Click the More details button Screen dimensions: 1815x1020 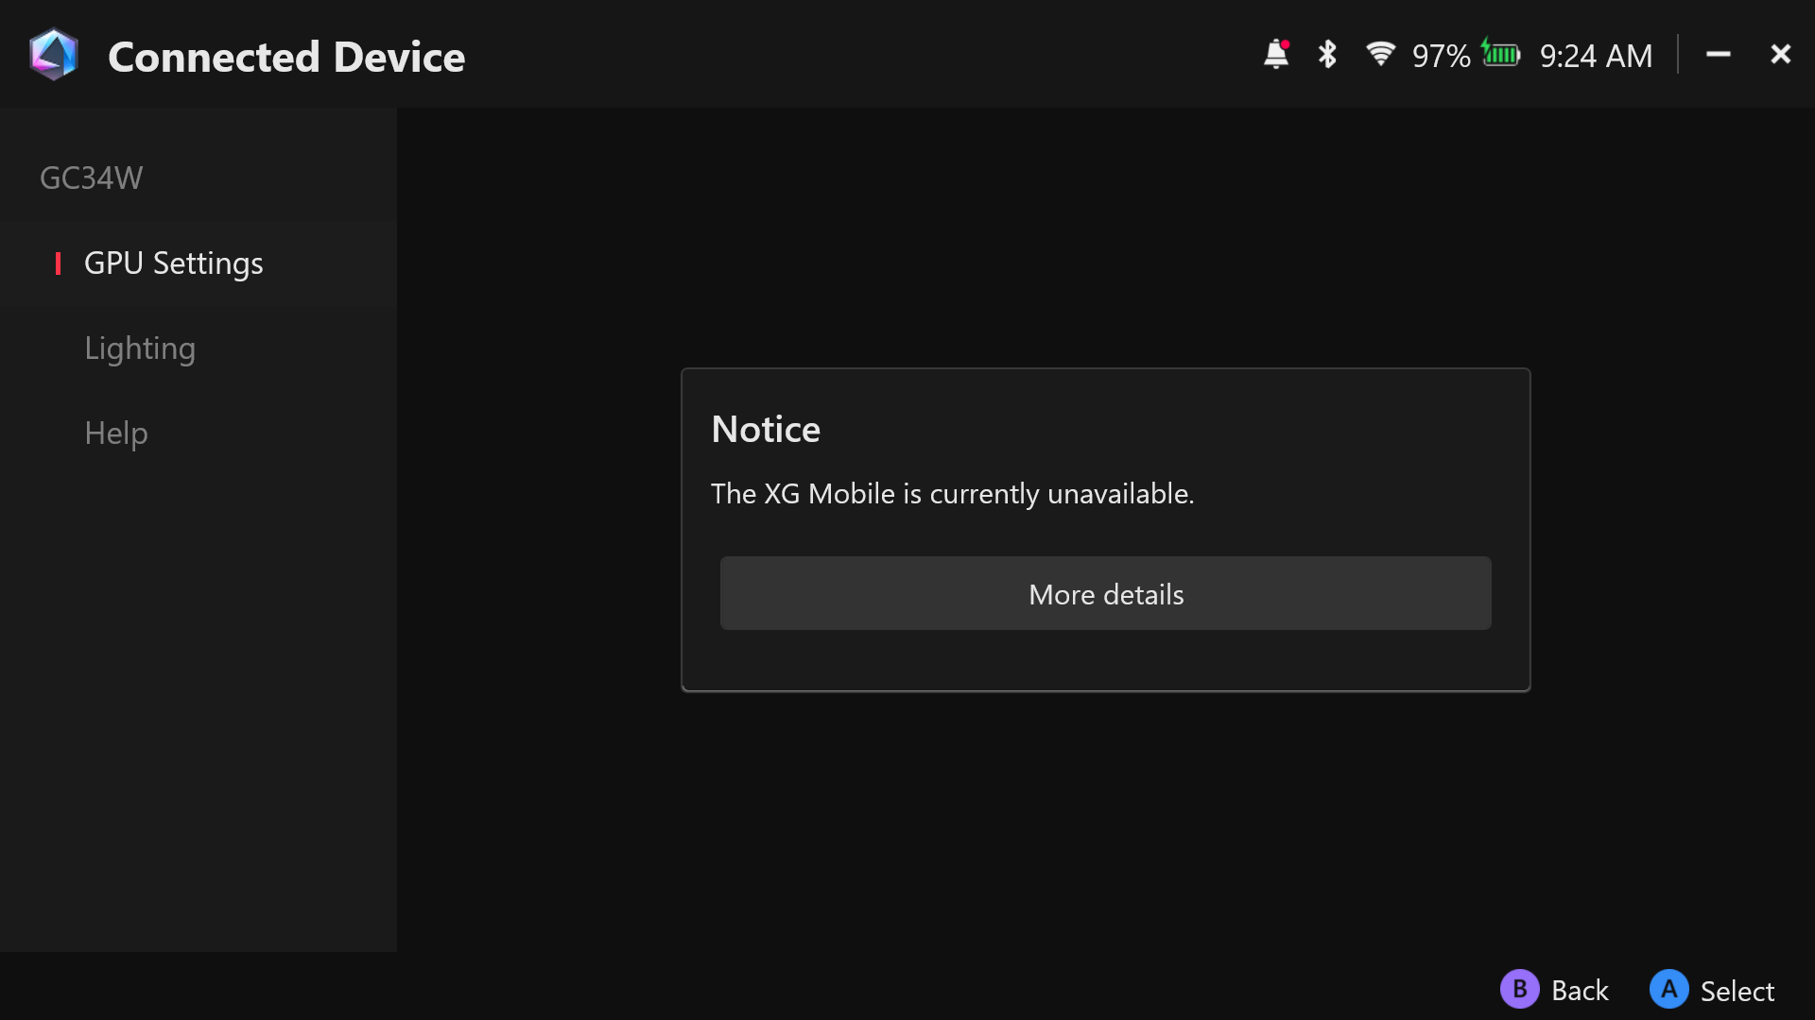click(x=1106, y=593)
